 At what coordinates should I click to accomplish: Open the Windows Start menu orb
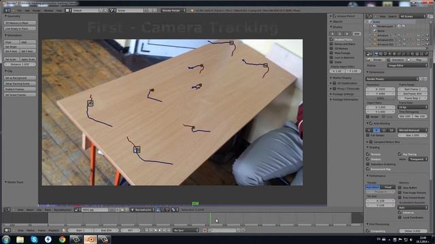(6, 239)
